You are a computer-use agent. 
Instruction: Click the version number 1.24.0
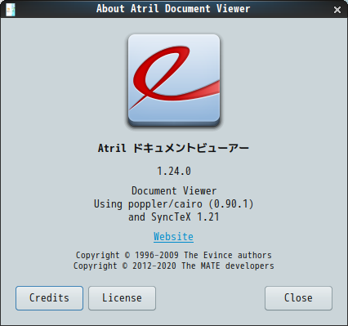[x=174, y=171]
